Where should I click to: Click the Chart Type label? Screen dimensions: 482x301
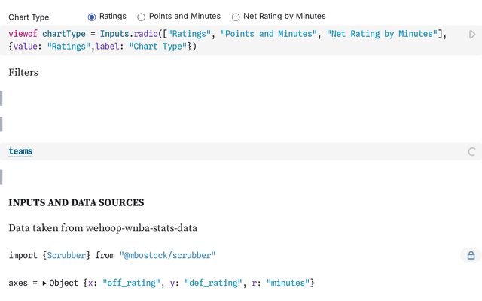tap(29, 17)
